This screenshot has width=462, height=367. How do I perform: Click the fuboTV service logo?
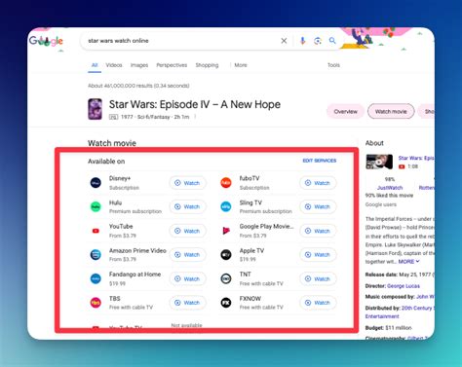tap(226, 183)
